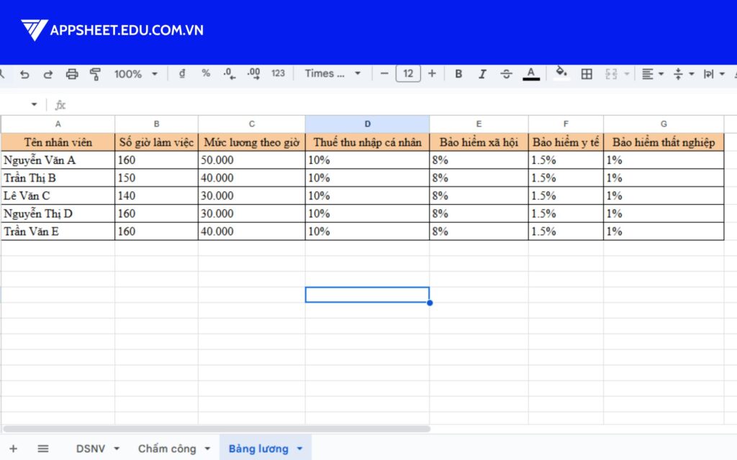Click the Fill color bucket icon

(561, 72)
